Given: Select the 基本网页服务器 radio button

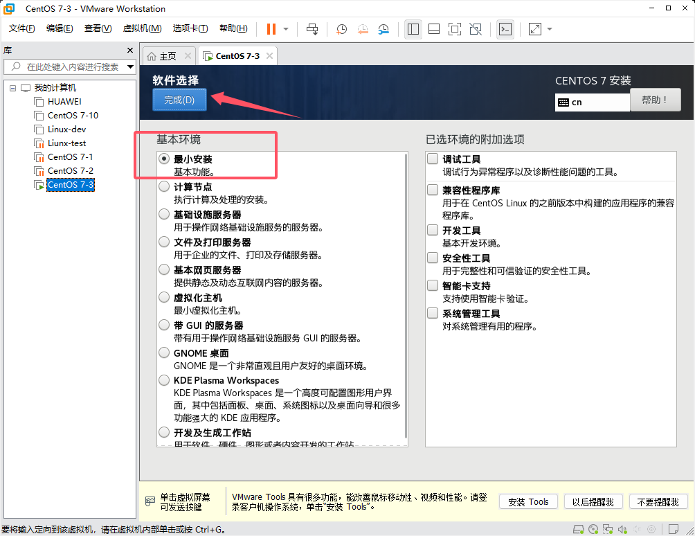Looking at the screenshot, I should [x=164, y=269].
